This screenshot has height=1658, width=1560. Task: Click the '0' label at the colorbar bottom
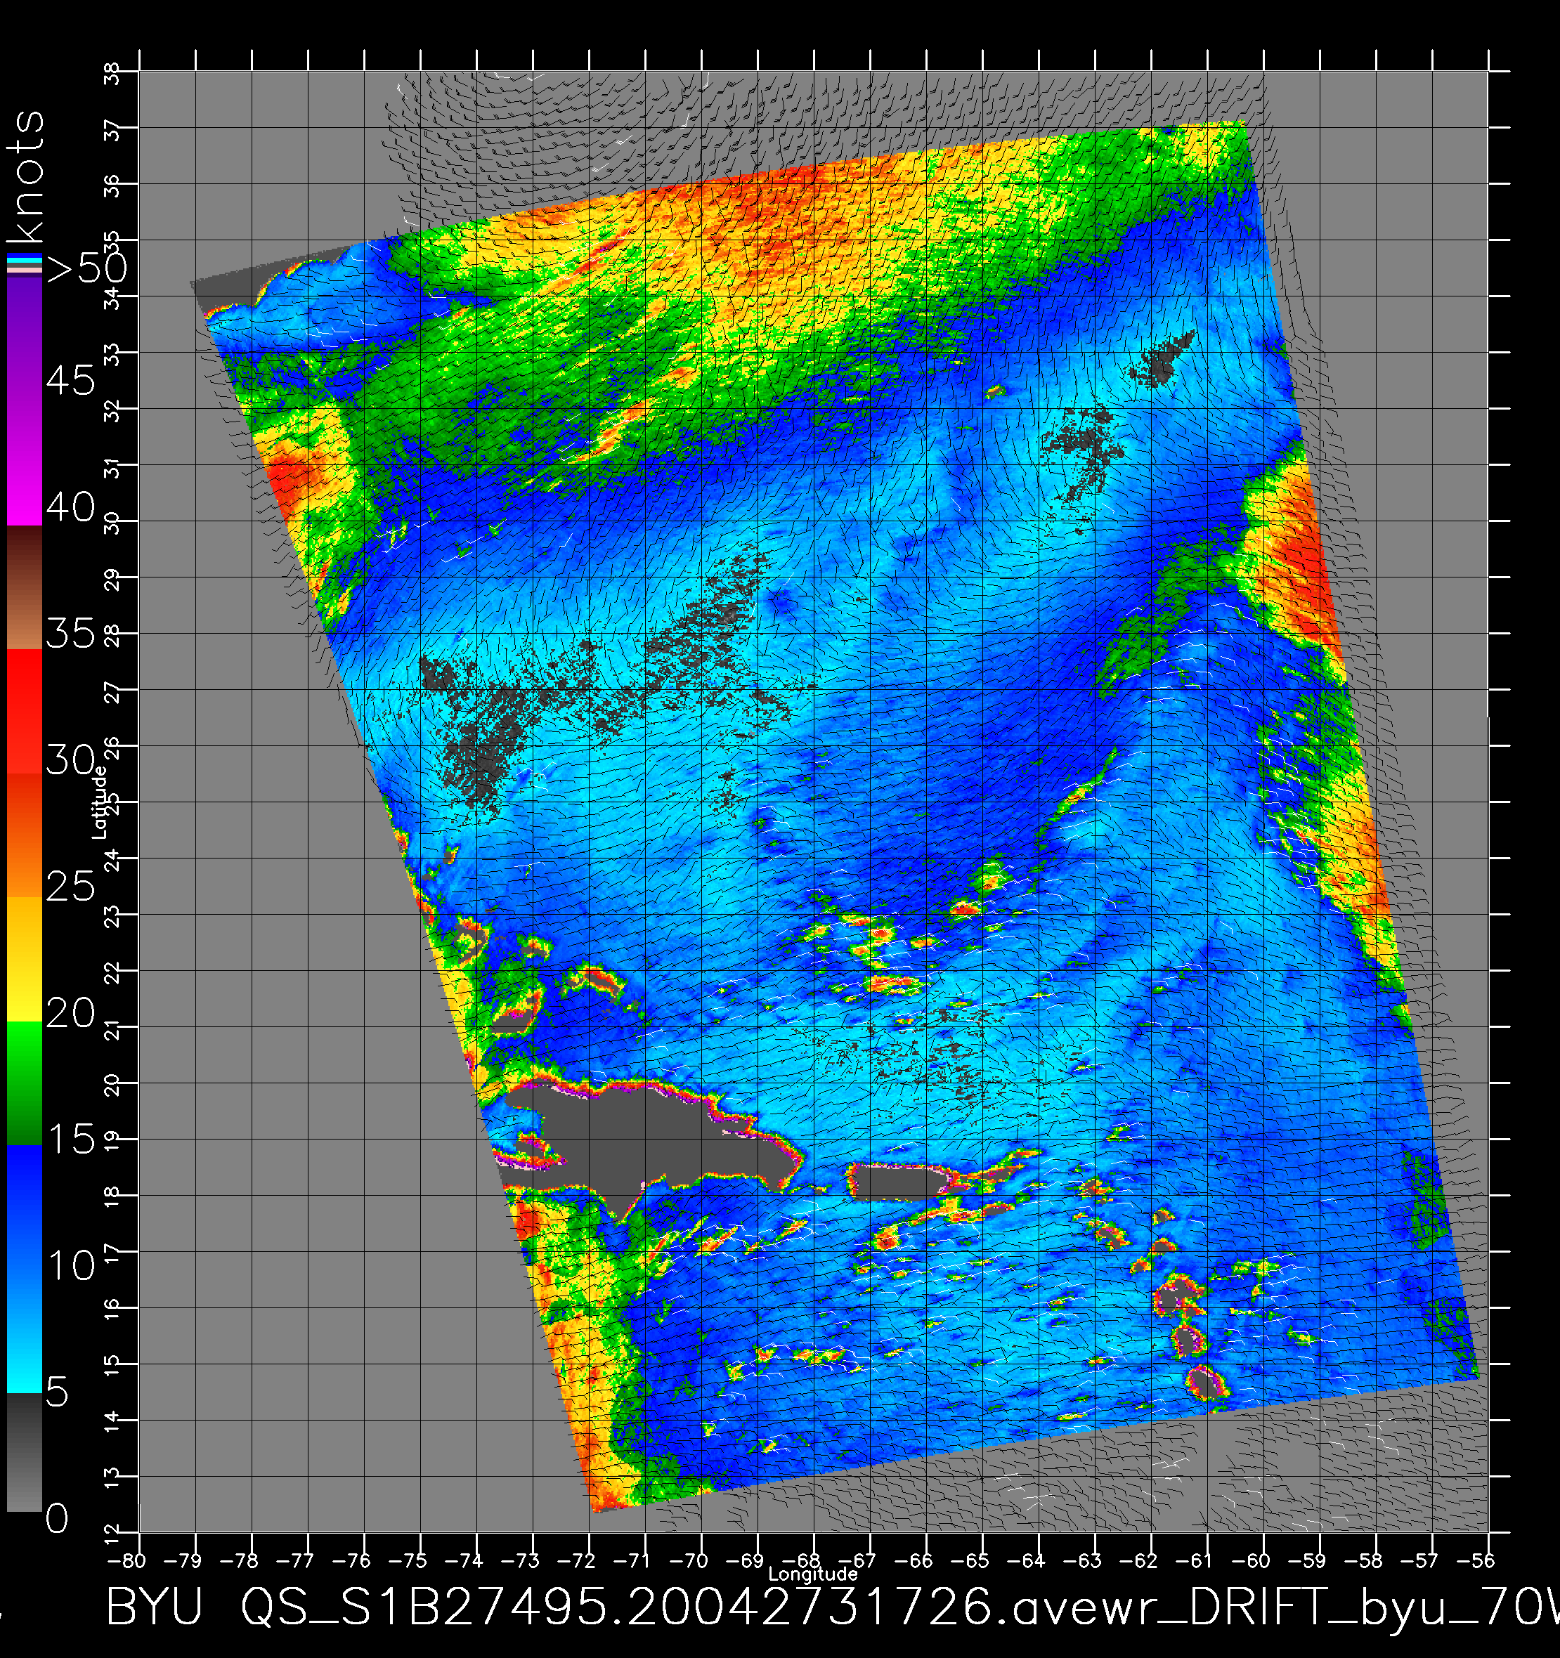pyautogui.click(x=57, y=1519)
